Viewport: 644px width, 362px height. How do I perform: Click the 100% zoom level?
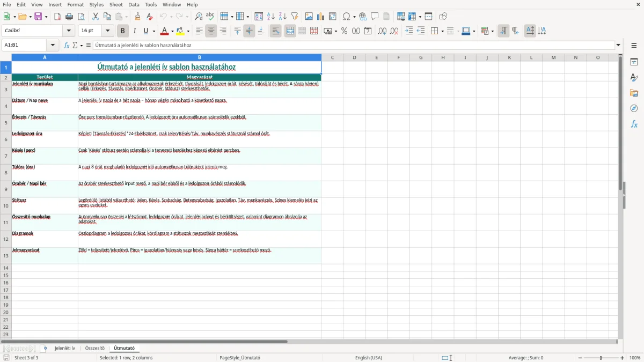click(635, 358)
